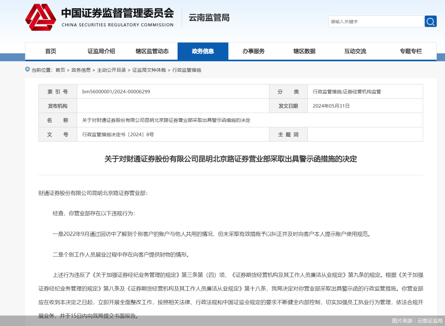Click the 分类 label cell
This screenshot has height=326, width=445.
click(x=288, y=91)
